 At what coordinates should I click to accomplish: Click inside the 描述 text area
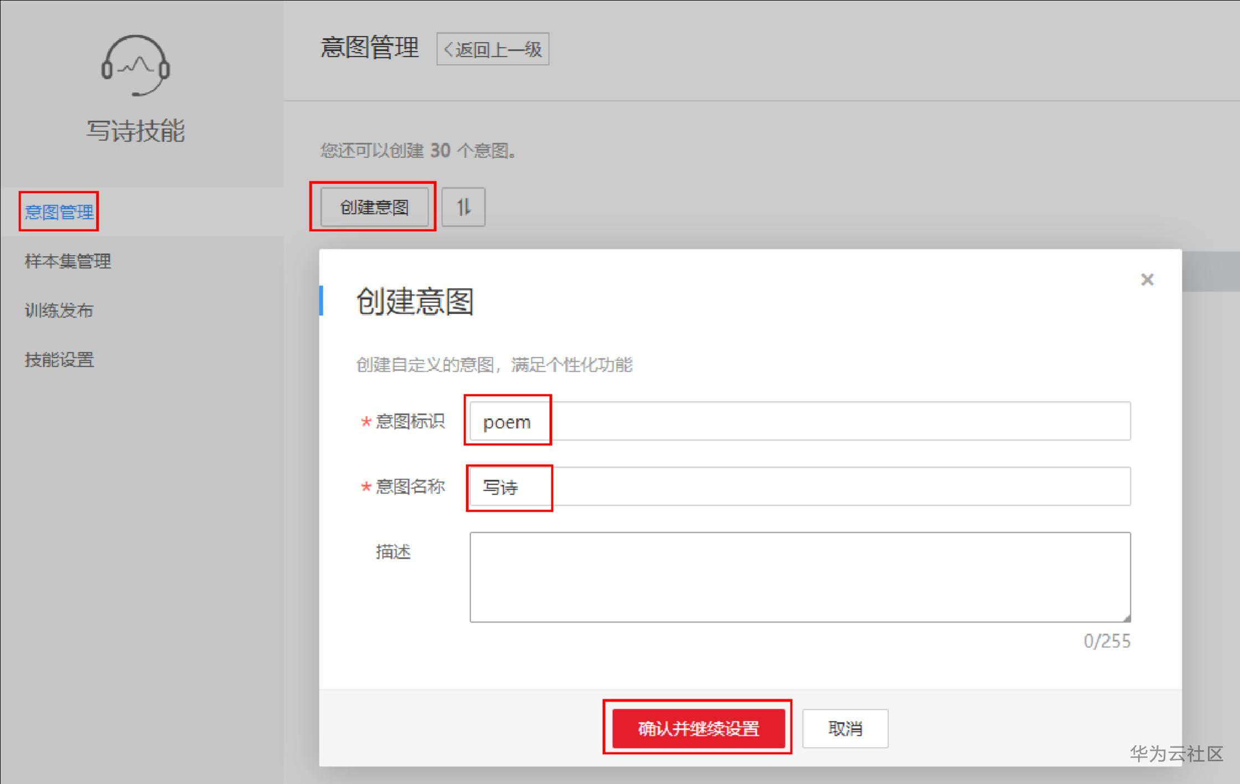tap(799, 577)
